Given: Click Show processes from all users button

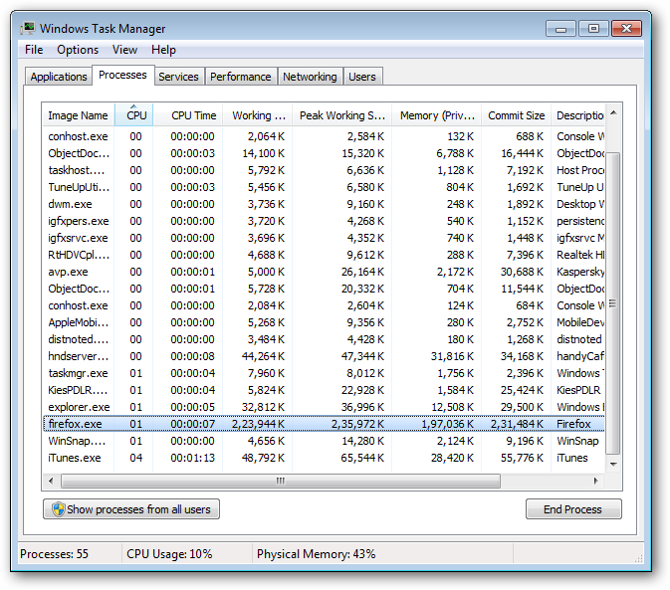Looking at the screenshot, I should pyautogui.click(x=131, y=508).
